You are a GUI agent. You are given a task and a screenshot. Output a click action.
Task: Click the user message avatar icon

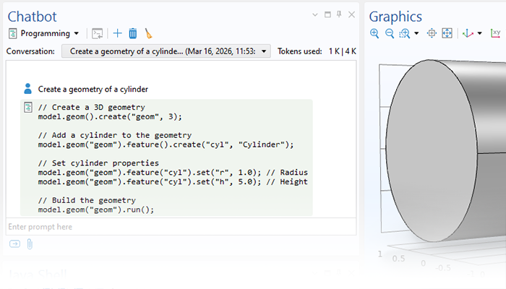point(27,89)
